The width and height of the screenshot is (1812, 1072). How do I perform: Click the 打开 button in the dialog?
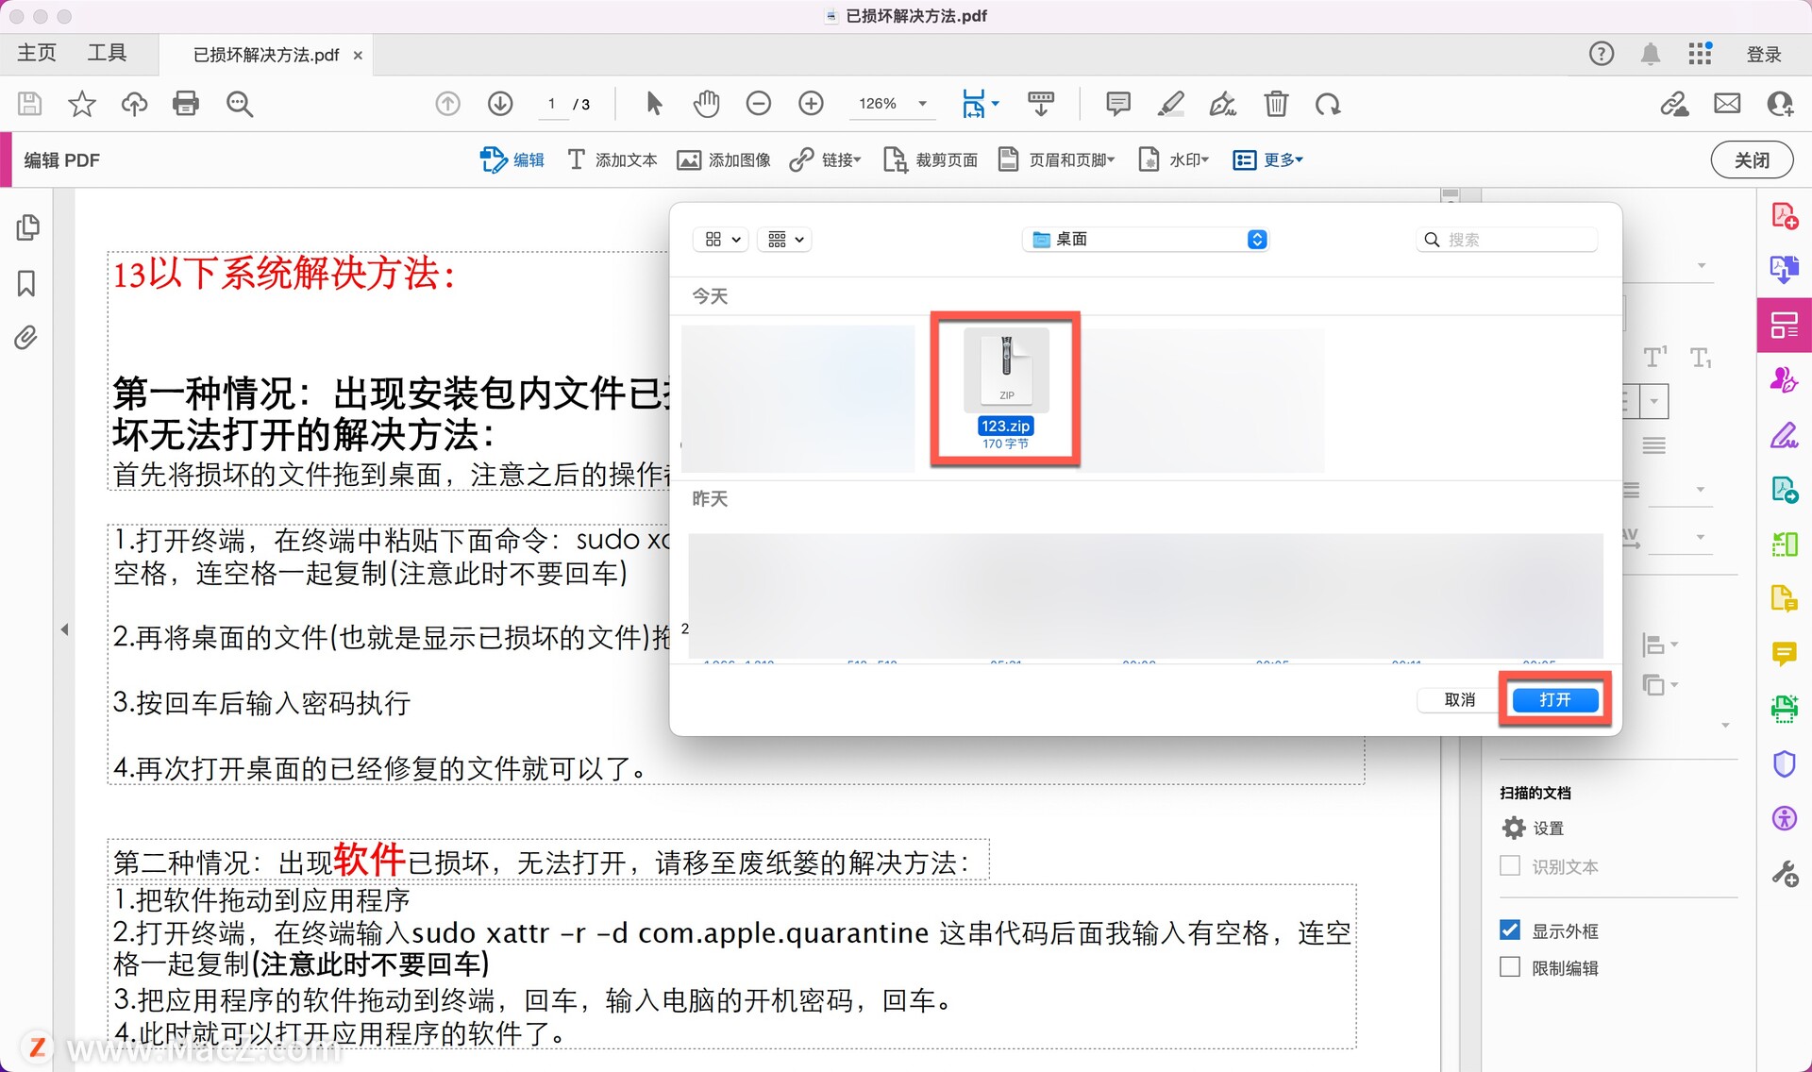(1553, 699)
